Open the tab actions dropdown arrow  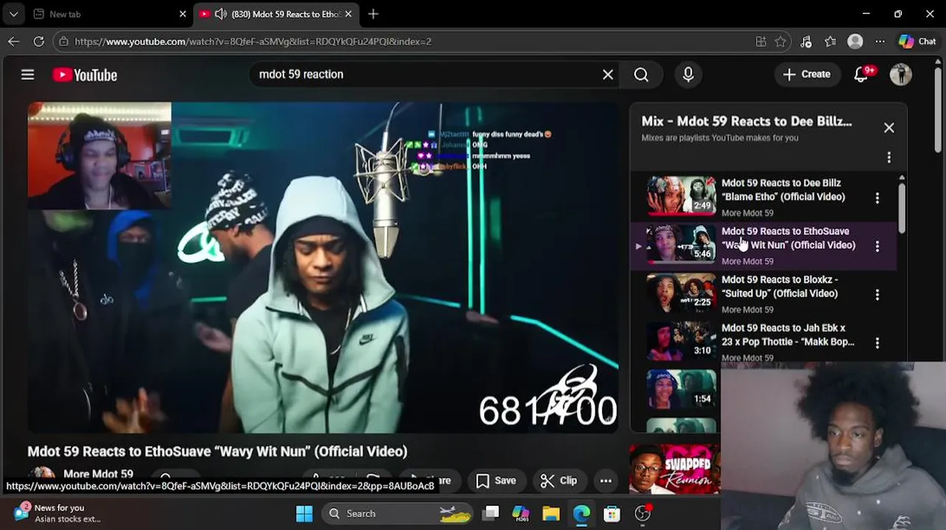13,14
